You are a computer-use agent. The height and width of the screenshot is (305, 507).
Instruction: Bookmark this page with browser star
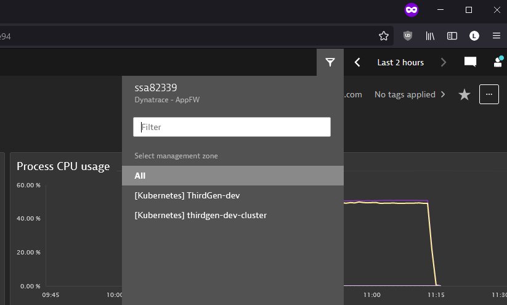click(384, 36)
